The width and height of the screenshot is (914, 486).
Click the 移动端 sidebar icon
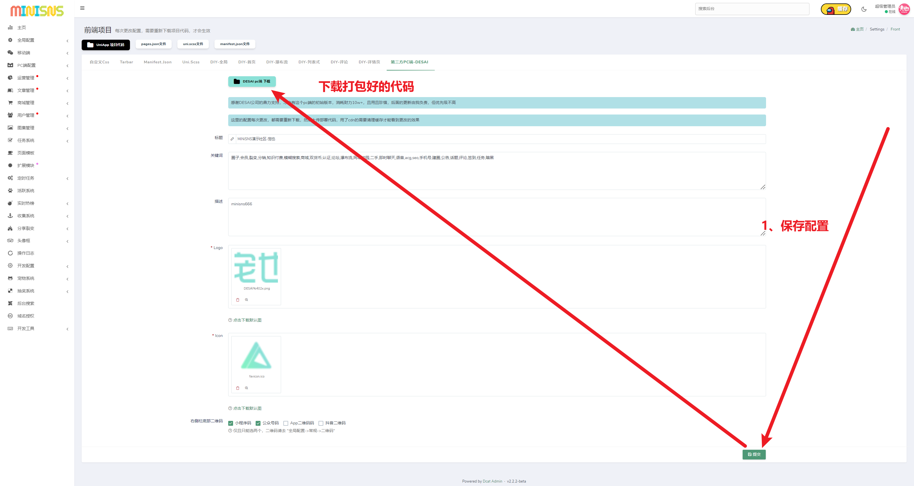[x=10, y=53]
